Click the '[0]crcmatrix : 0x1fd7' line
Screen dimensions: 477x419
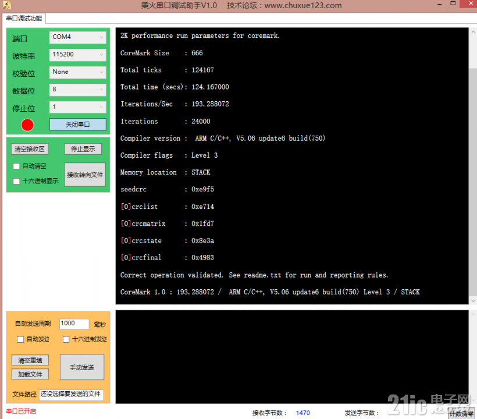pos(167,223)
